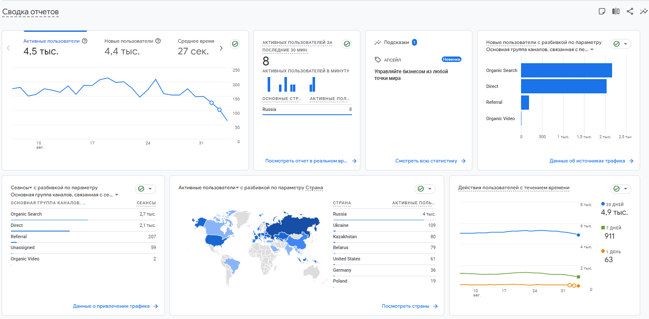This screenshot has width=649, height=319.
Task: Open the 'Основная группа каналов, связанная с пе…' dropdown
Action: 540,49
